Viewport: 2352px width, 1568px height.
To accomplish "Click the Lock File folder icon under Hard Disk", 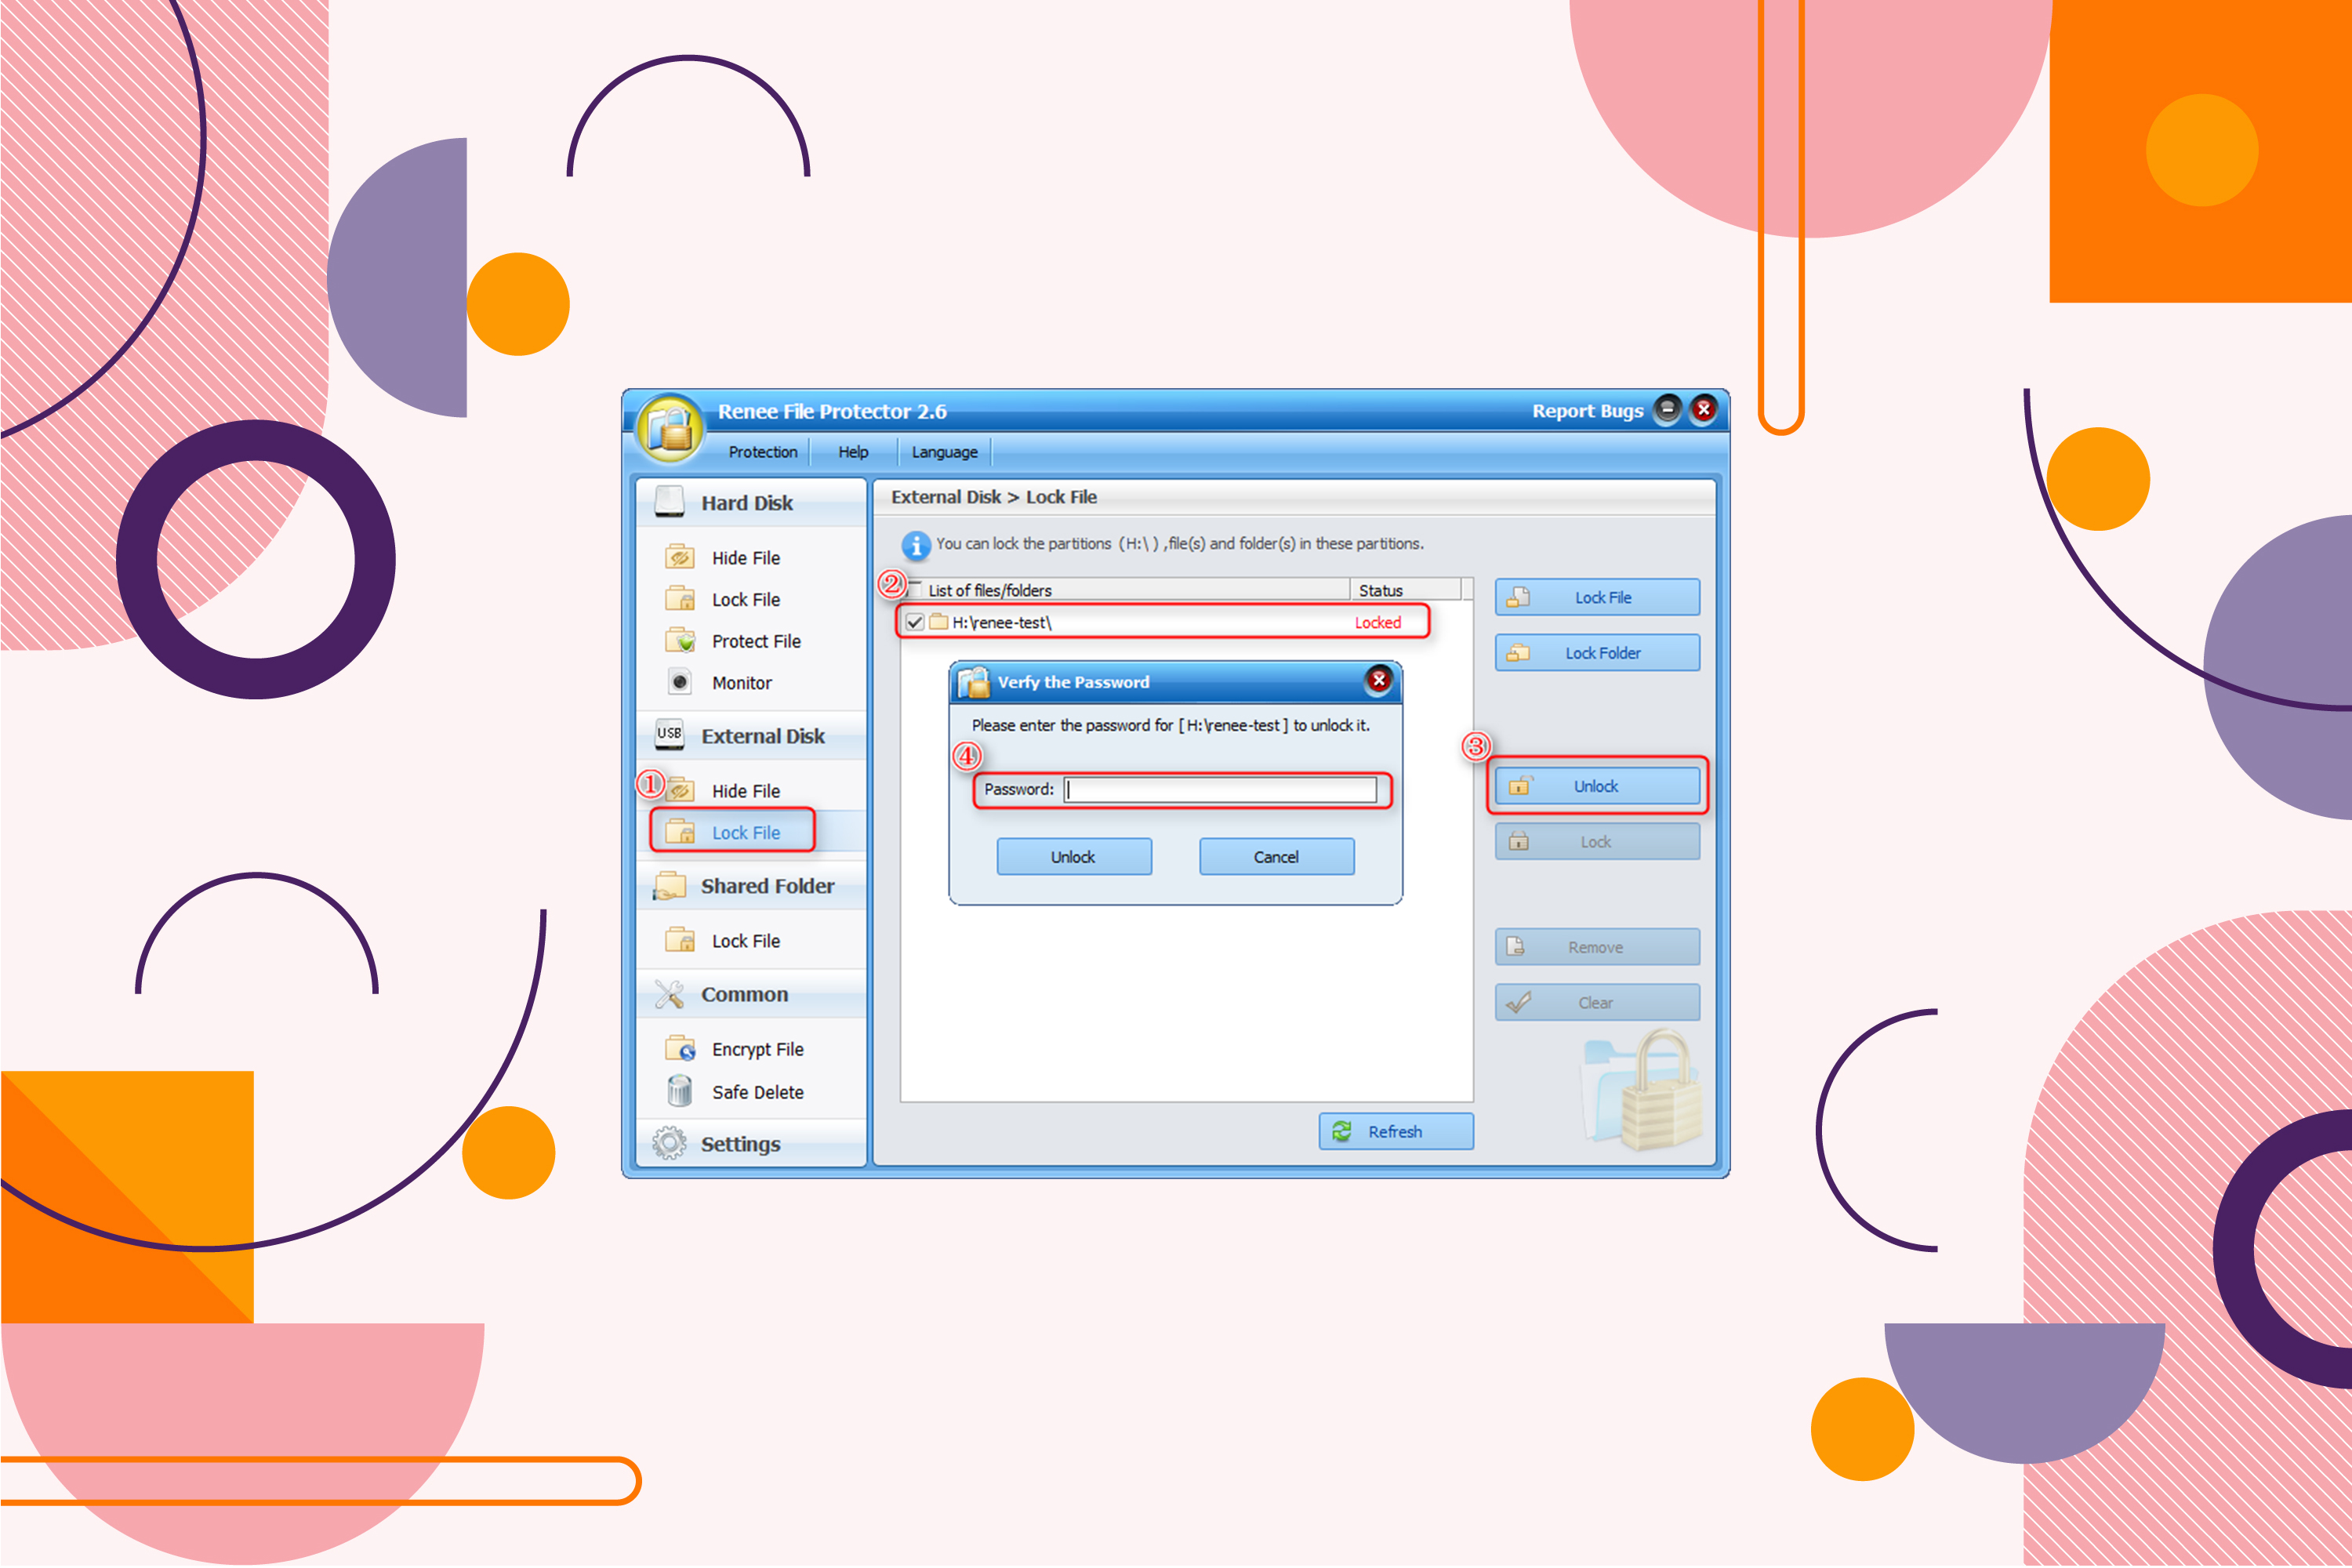I will tap(680, 598).
